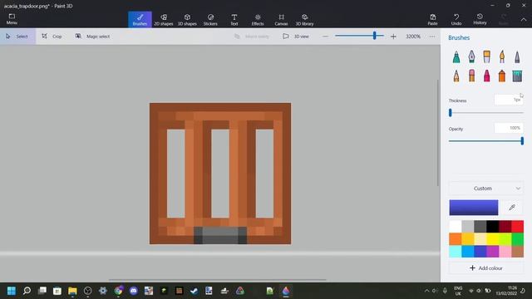This screenshot has height=299, width=532.
Task: Open the 3D shapes tab
Action: pos(187,19)
